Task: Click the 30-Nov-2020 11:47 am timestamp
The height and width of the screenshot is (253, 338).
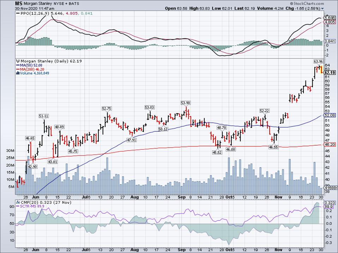Action: 35,8
